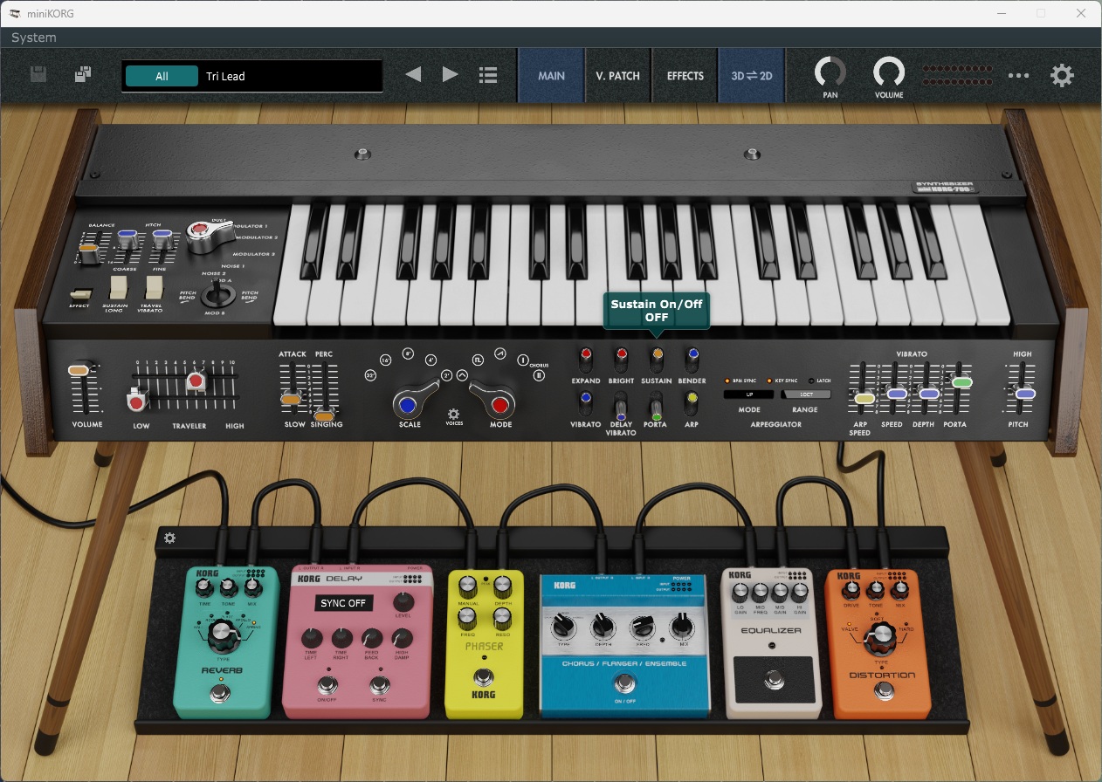Click the blue SCALE selector lever
Screen dimensions: 1102x782
point(408,404)
